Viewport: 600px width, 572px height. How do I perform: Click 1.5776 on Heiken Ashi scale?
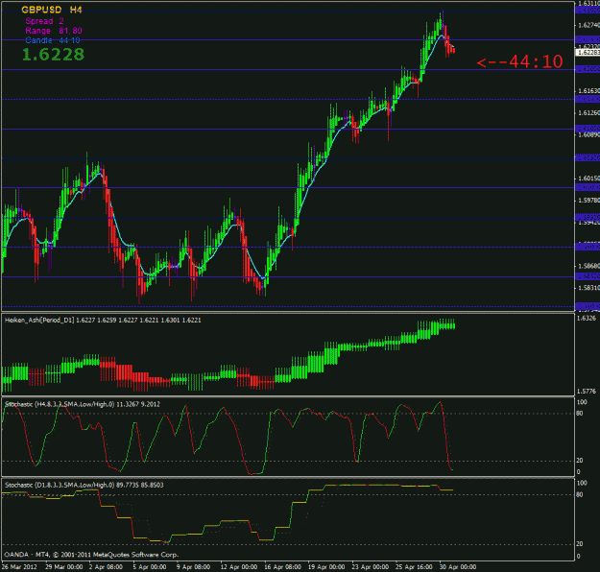pyautogui.click(x=587, y=391)
